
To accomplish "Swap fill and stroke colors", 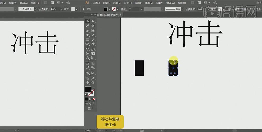I will click(x=94, y=87).
